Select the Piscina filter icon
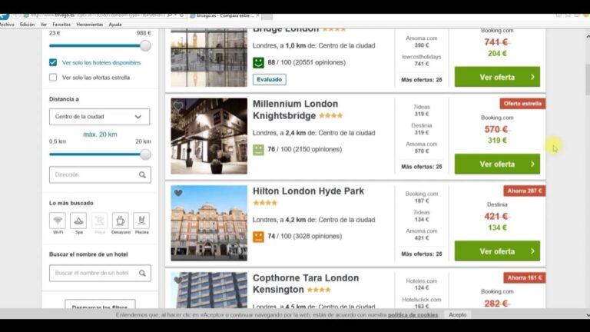Screen dimensions: 590x332 click(x=141, y=221)
